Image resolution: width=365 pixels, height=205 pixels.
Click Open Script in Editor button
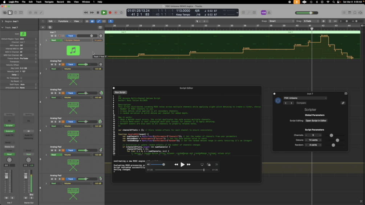[316, 120]
